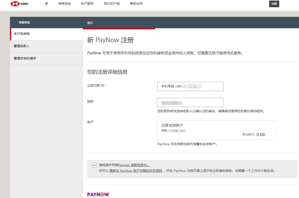Open 管理收款人 in the sidebar
This screenshot has height=198, width=299.
point(22,46)
